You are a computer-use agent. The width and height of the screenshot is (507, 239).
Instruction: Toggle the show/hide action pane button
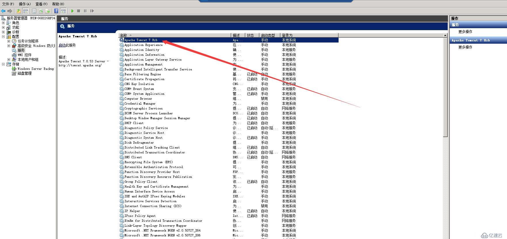point(63,11)
